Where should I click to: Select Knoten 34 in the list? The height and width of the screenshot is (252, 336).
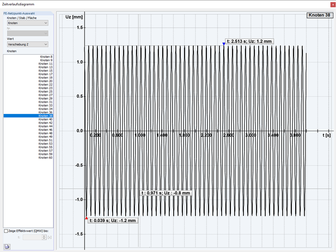[28, 109]
